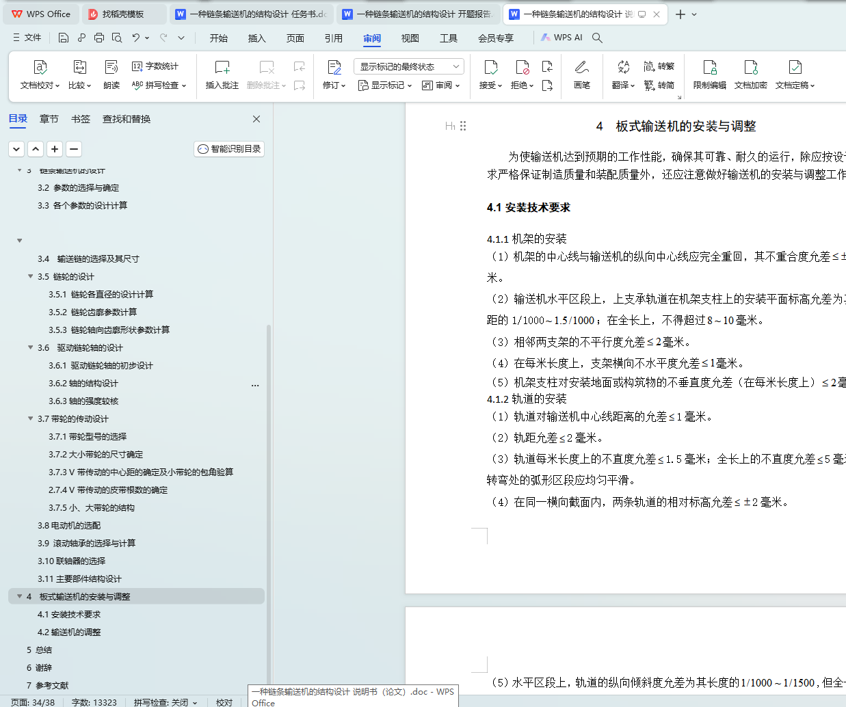Open the 文件 menu
Viewport: 846px width, 707px height.
click(x=27, y=38)
